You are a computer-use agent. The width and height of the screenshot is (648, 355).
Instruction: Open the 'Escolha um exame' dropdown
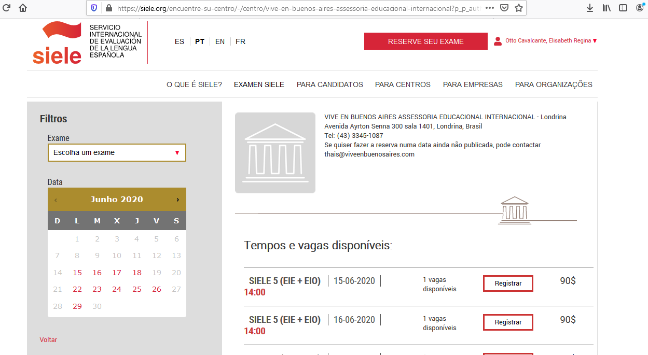117,153
